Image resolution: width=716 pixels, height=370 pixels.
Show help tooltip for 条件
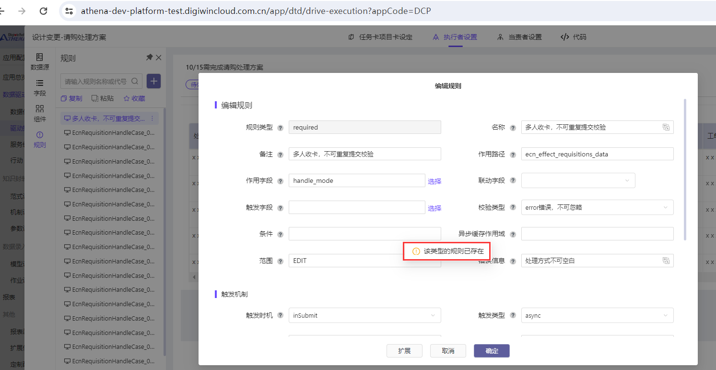[x=280, y=234]
